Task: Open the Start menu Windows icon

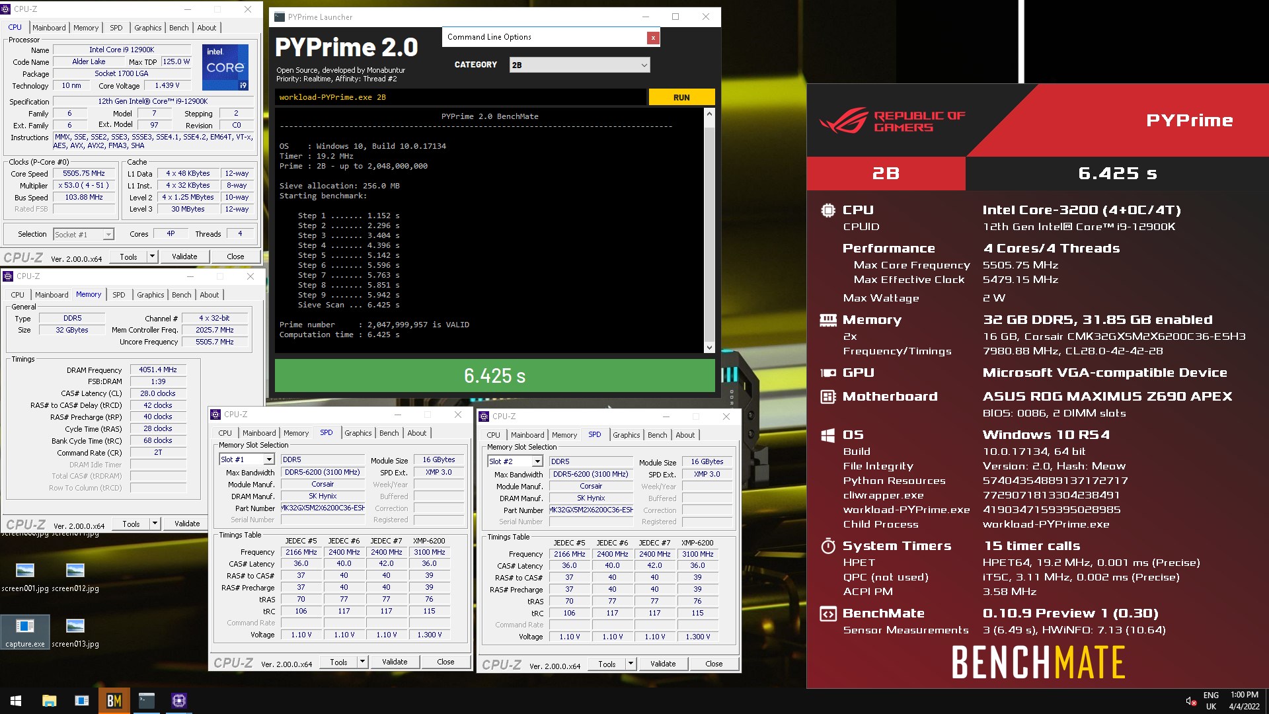Action: point(16,701)
